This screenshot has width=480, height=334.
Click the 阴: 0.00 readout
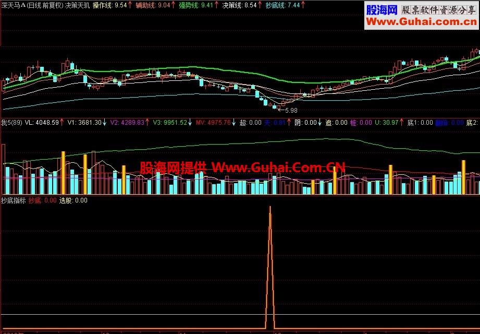305,123
